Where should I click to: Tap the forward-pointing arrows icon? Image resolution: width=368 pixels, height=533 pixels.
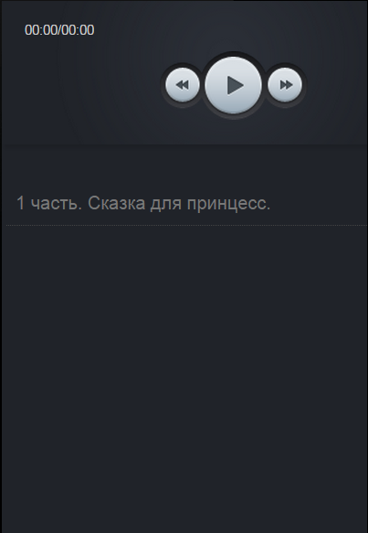click(286, 85)
